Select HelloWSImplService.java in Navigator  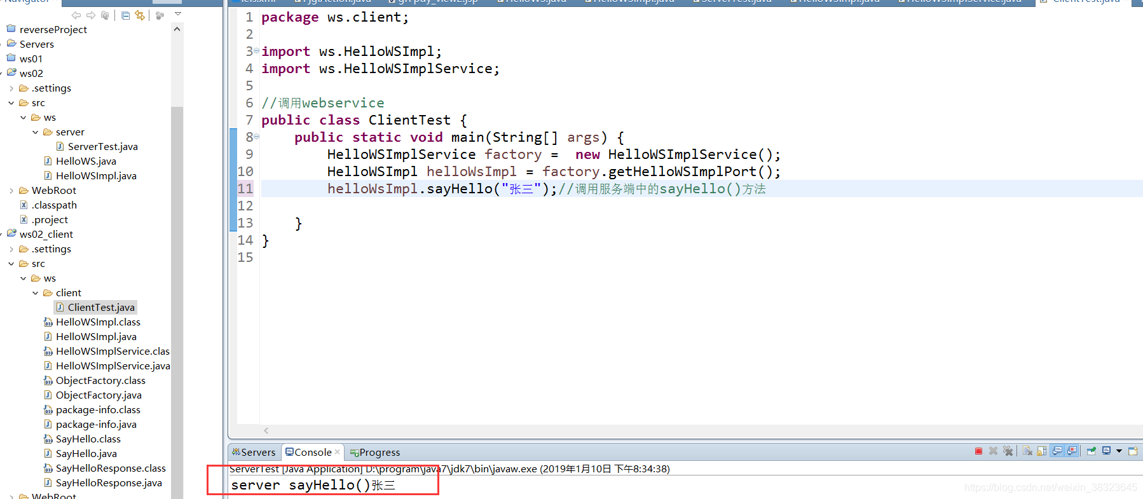tap(107, 366)
